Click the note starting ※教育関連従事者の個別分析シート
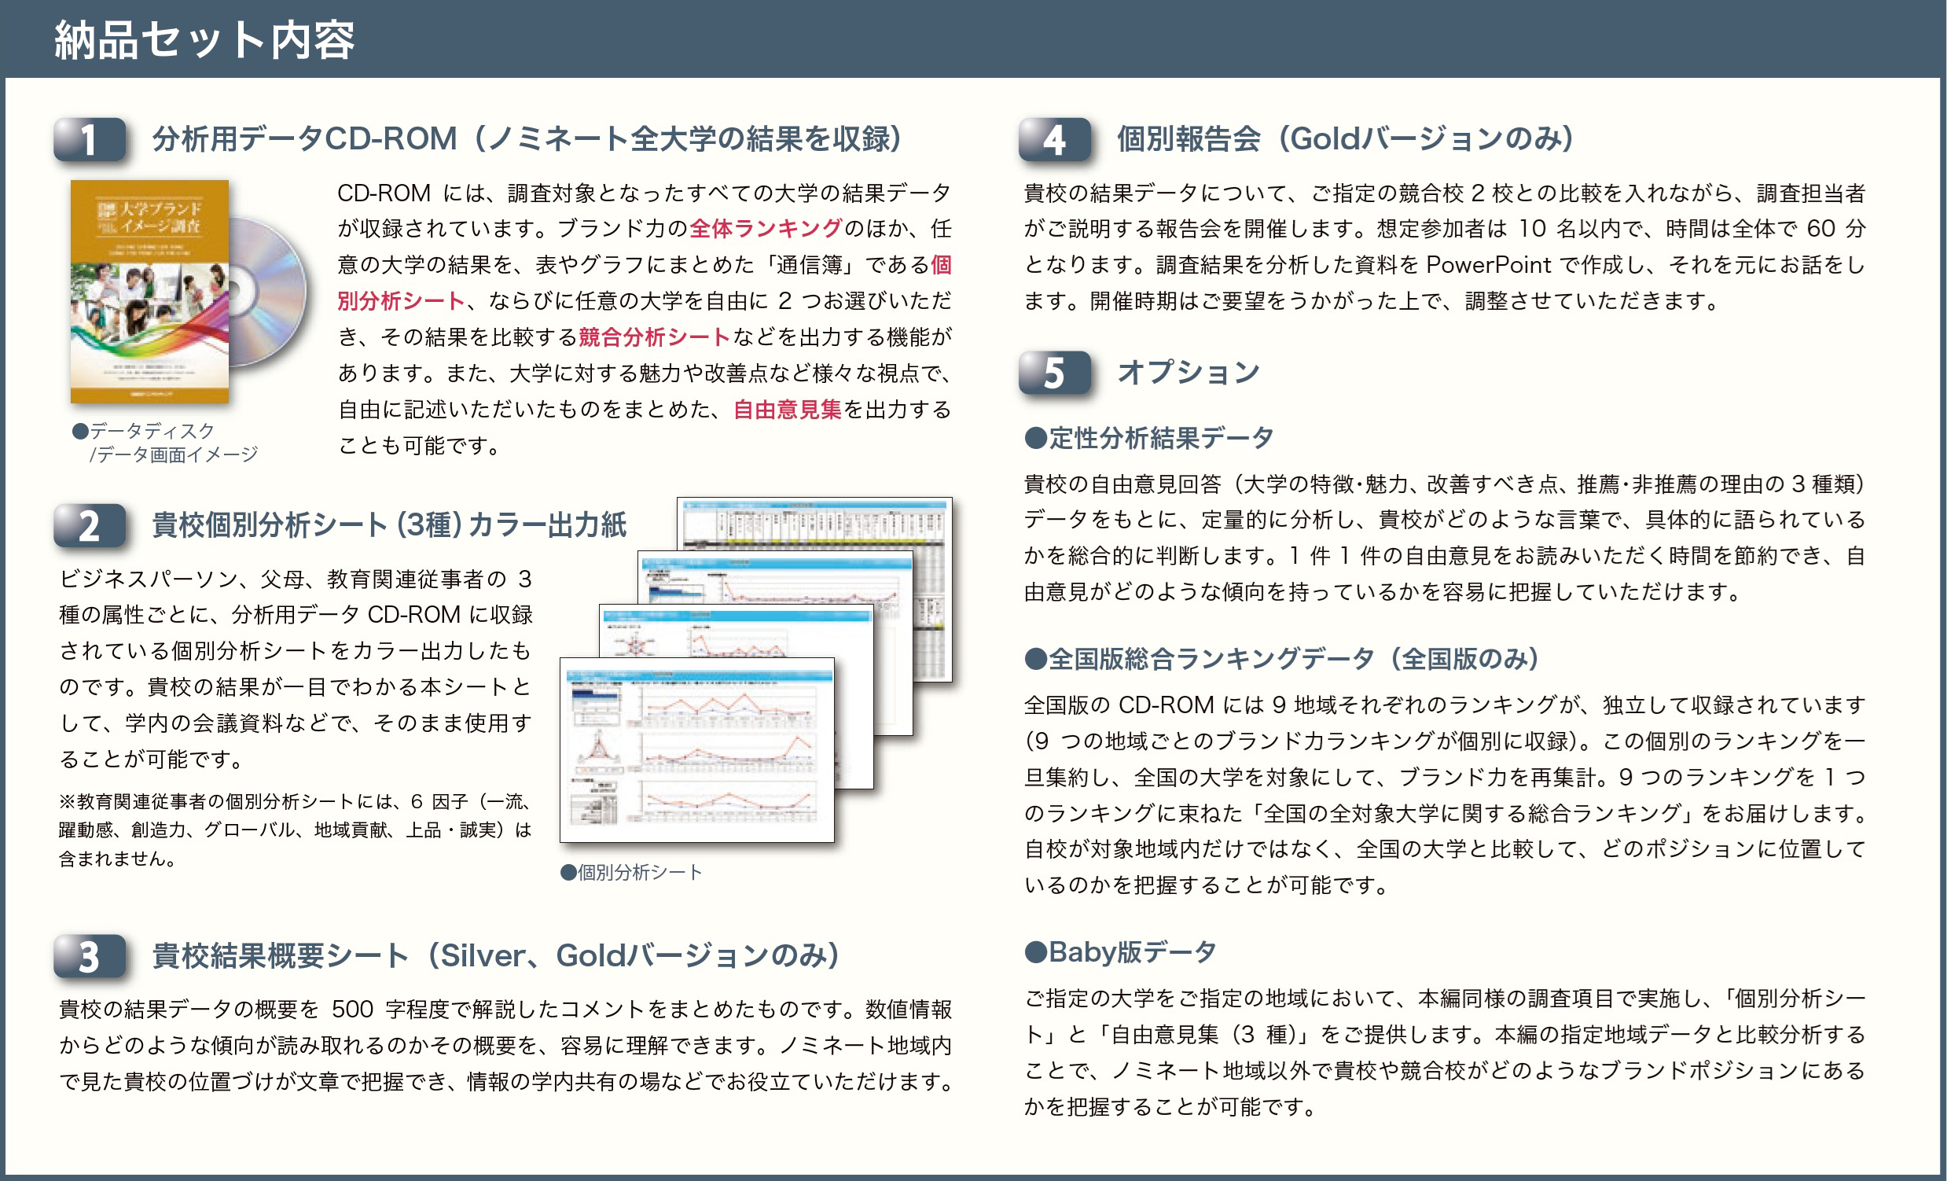The image size is (1947, 1181). pos(296,830)
